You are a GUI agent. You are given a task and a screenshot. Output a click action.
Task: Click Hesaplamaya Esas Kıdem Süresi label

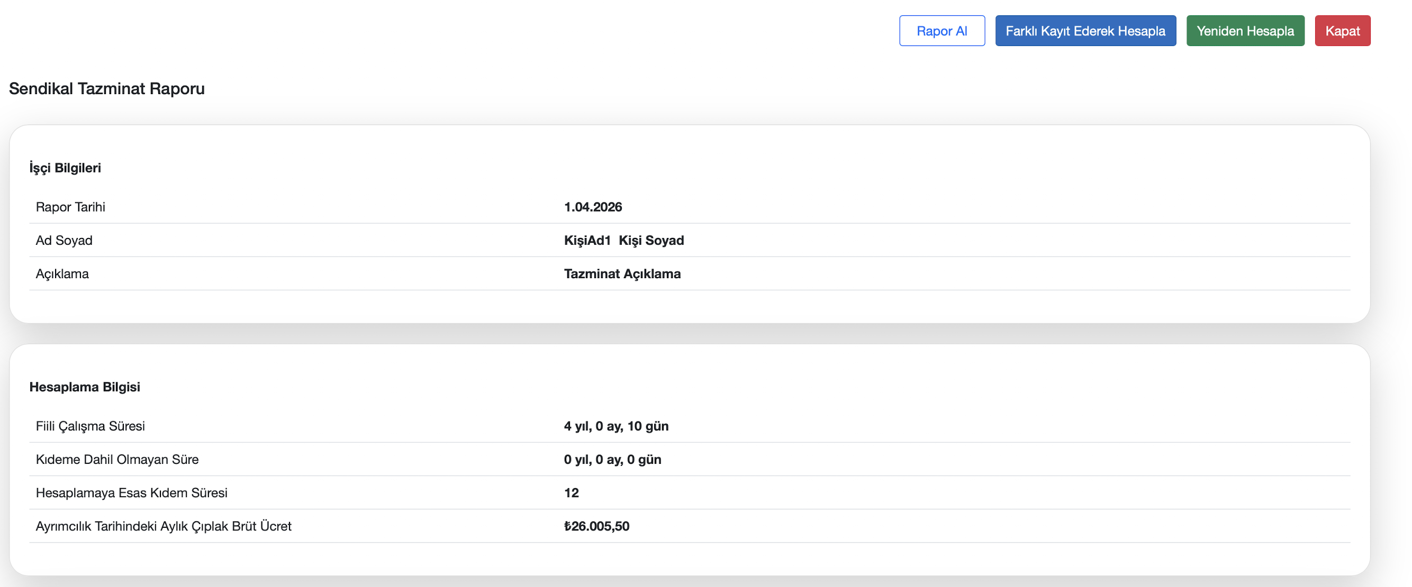click(131, 493)
